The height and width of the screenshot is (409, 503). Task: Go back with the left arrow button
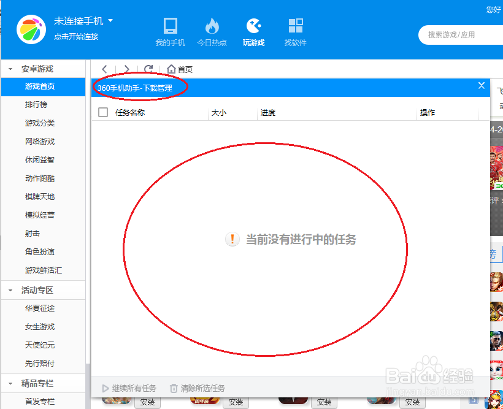[104, 69]
